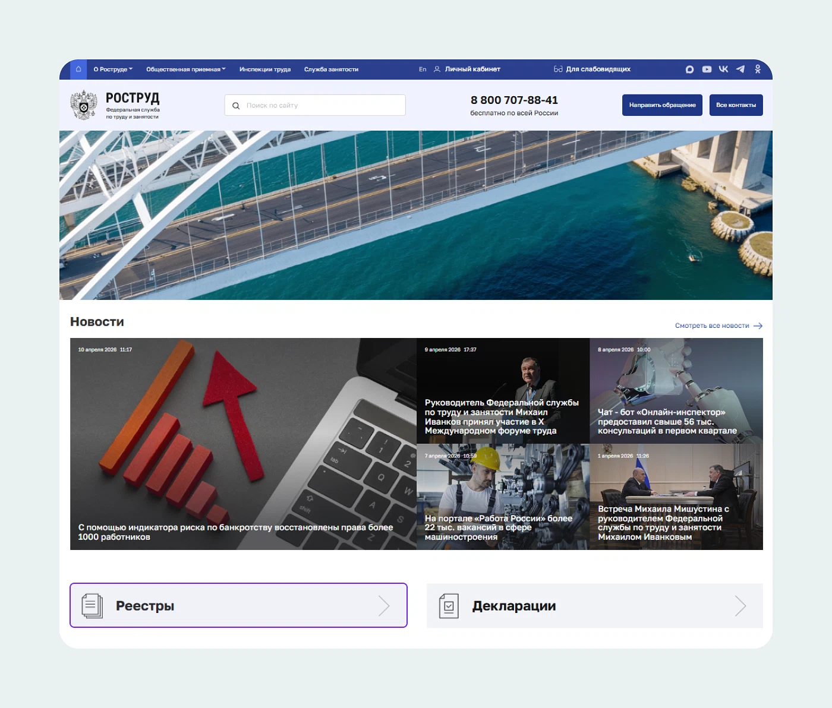Viewport: 832px width, 708px height.
Task: Open the «Служба занятости» menu item
Action: tap(331, 69)
